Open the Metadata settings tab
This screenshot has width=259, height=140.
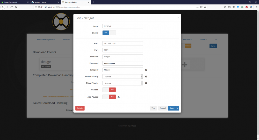click(x=187, y=40)
